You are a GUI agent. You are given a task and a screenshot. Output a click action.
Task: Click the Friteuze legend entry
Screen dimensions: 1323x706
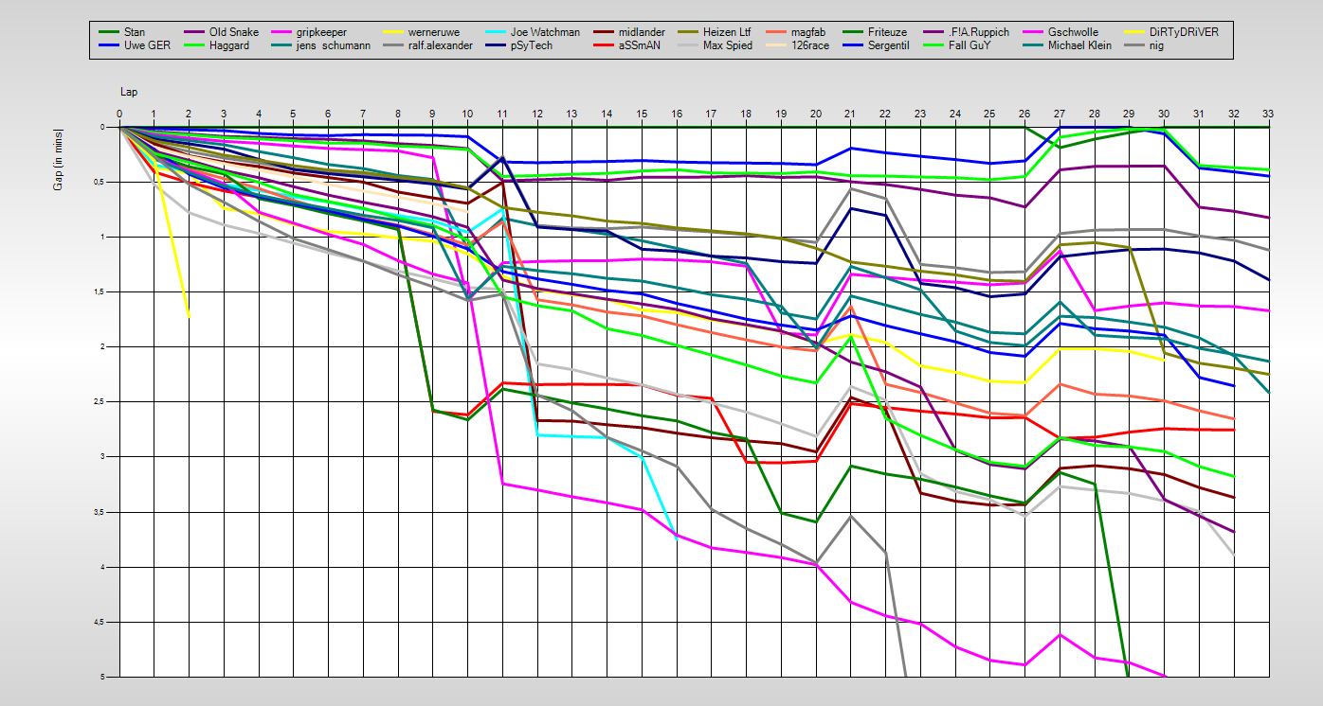click(888, 32)
